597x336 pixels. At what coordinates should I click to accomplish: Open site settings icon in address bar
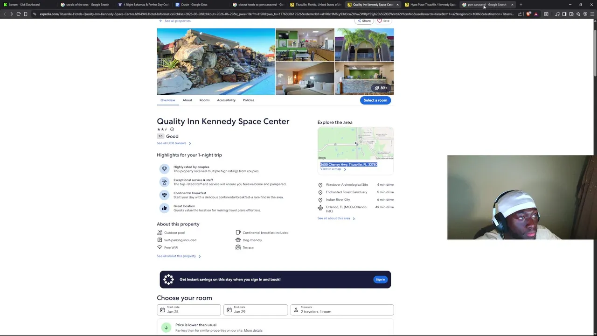(35, 14)
